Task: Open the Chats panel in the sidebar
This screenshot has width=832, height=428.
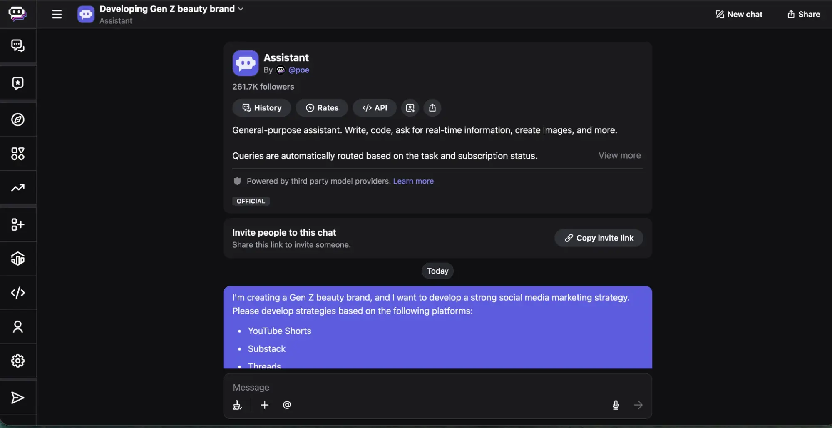Action: [17, 46]
